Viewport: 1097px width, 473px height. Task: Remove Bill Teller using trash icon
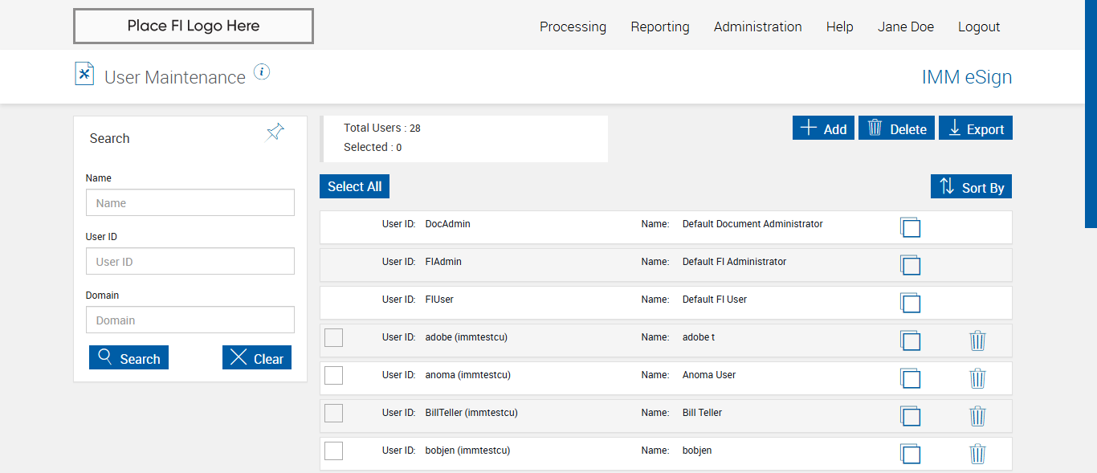(977, 416)
